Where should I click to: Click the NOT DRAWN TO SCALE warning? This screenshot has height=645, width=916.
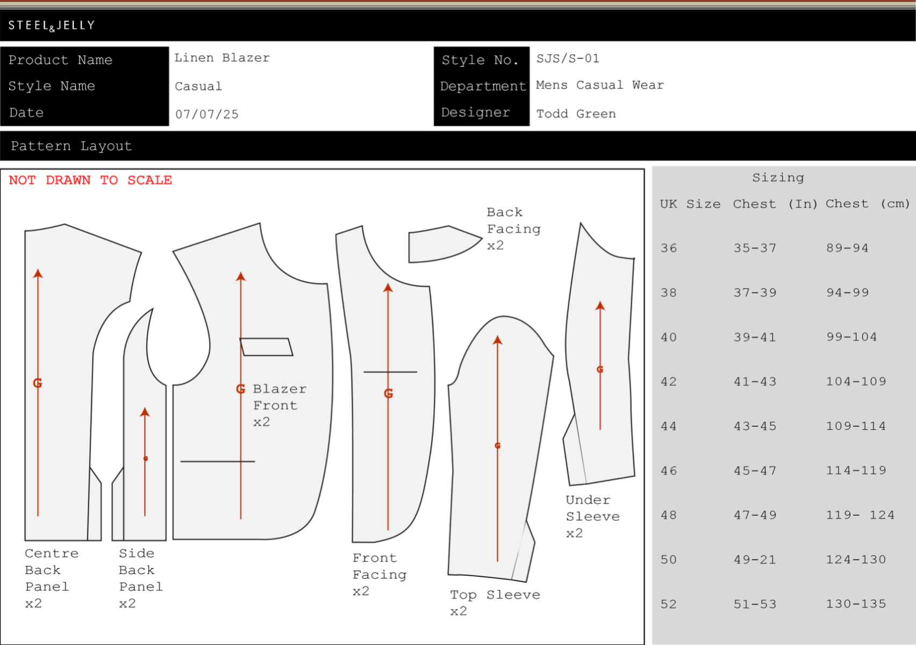point(90,181)
